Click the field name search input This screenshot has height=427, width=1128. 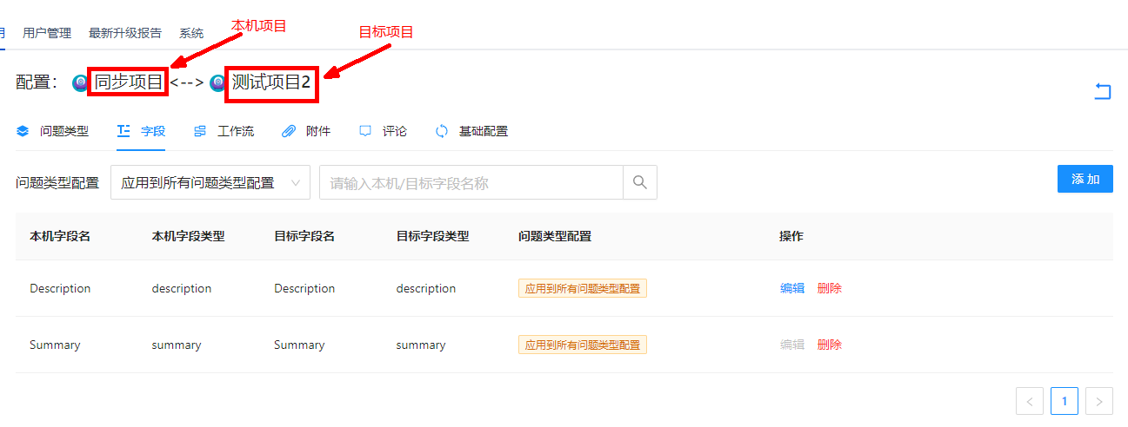[471, 182]
